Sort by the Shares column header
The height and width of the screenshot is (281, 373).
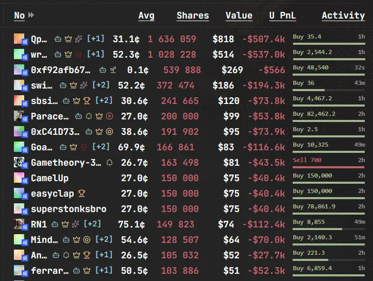point(193,15)
